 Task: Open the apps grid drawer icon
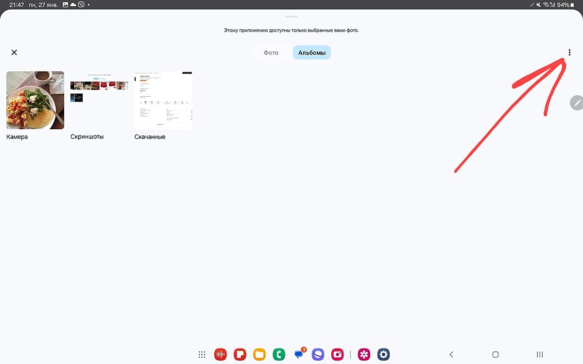[x=202, y=355]
